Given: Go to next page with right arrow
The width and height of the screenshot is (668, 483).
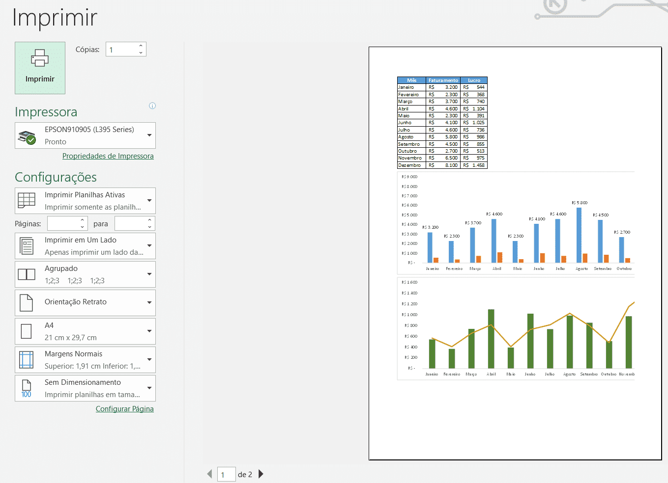Looking at the screenshot, I should click(261, 474).
